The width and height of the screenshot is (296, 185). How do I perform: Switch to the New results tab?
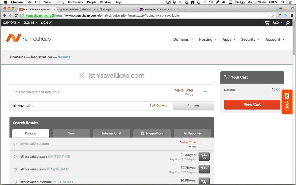click(x=71, y=133)
